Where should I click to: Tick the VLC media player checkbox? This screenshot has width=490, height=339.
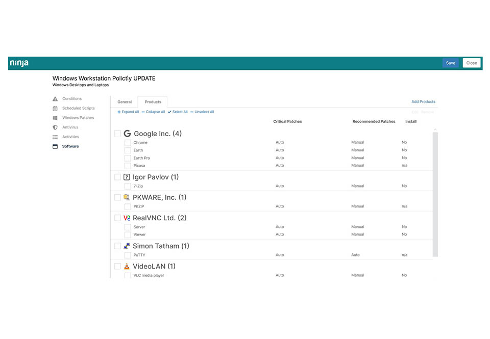coord(128,276)
